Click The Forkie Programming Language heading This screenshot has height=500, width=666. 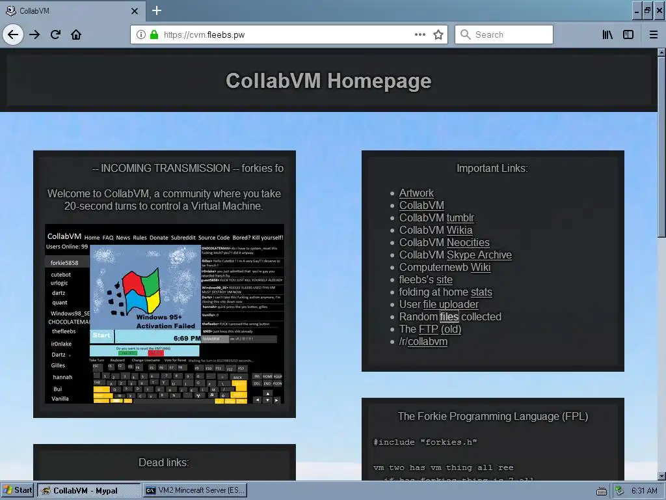point(493,416)
